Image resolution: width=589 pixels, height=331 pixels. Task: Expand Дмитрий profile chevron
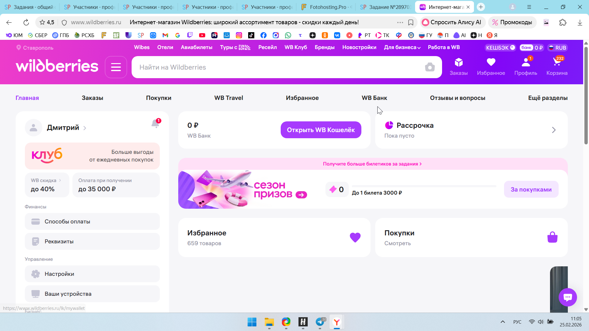point(85,128)
